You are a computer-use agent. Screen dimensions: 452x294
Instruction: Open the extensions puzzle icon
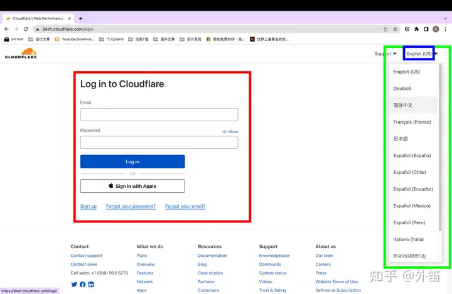(417, 29)
